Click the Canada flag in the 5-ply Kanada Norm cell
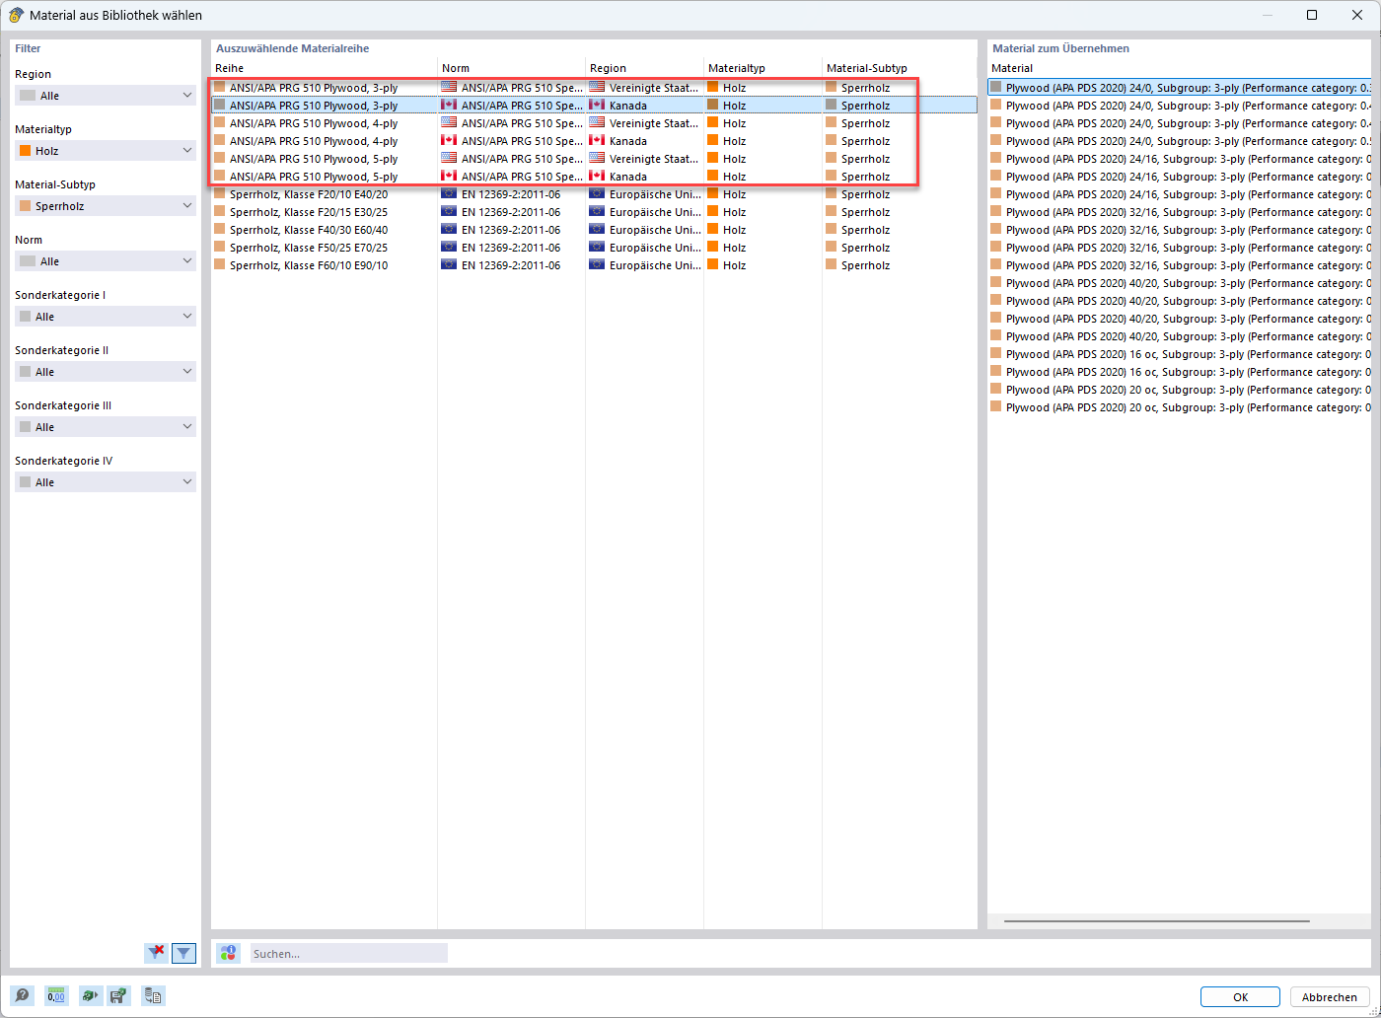1381x1018 pixels. [x=449, y=177]
